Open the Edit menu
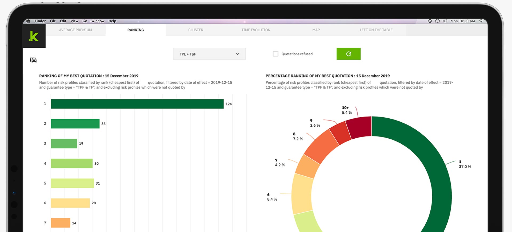Screen dimensions: 512x232 [63, 21]
